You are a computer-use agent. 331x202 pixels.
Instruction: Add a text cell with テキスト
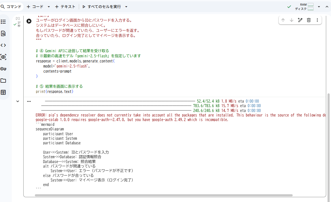[x=65, y=7]
